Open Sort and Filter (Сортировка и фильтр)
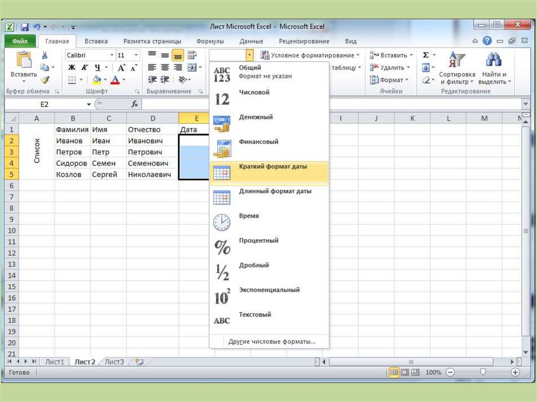Viewport: 537px width, 402px height. (457, 69)
